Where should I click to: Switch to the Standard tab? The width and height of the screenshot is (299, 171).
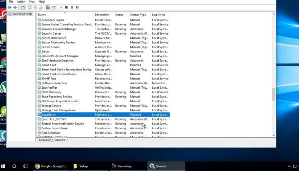pos(60,140)
